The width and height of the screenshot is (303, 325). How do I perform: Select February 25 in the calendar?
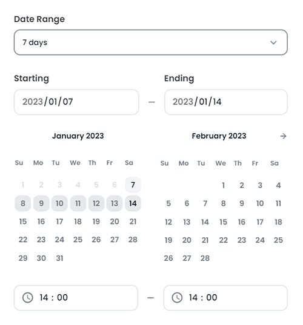278,240
